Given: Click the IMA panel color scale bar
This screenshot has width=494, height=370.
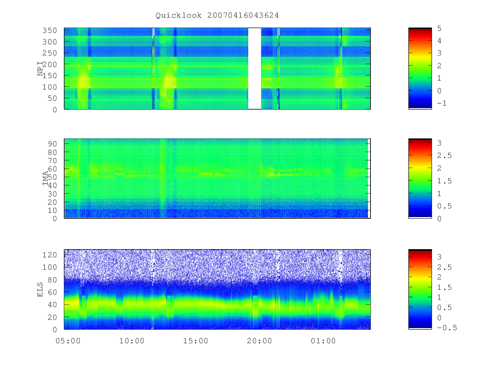Looking at the screenshot, I should (420, 178).
